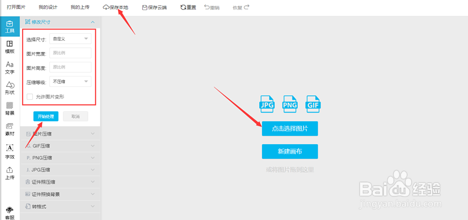Open the 字效 text effects sidebar icon

click(x=10, y=152)
